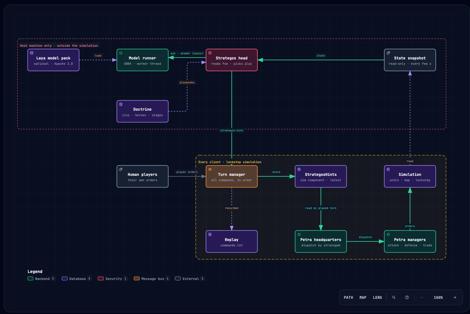
Task: Toggle Security category in the legend
Action: click(x=113, y=279)
